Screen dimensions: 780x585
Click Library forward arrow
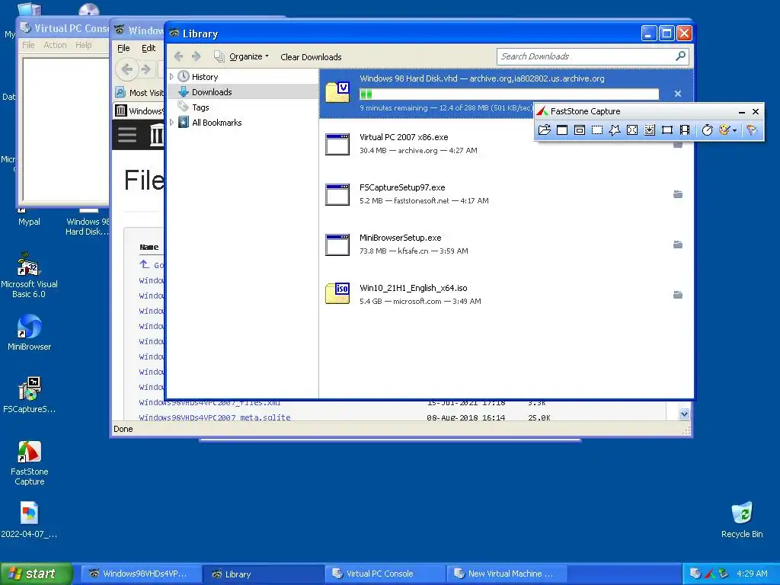197,56
